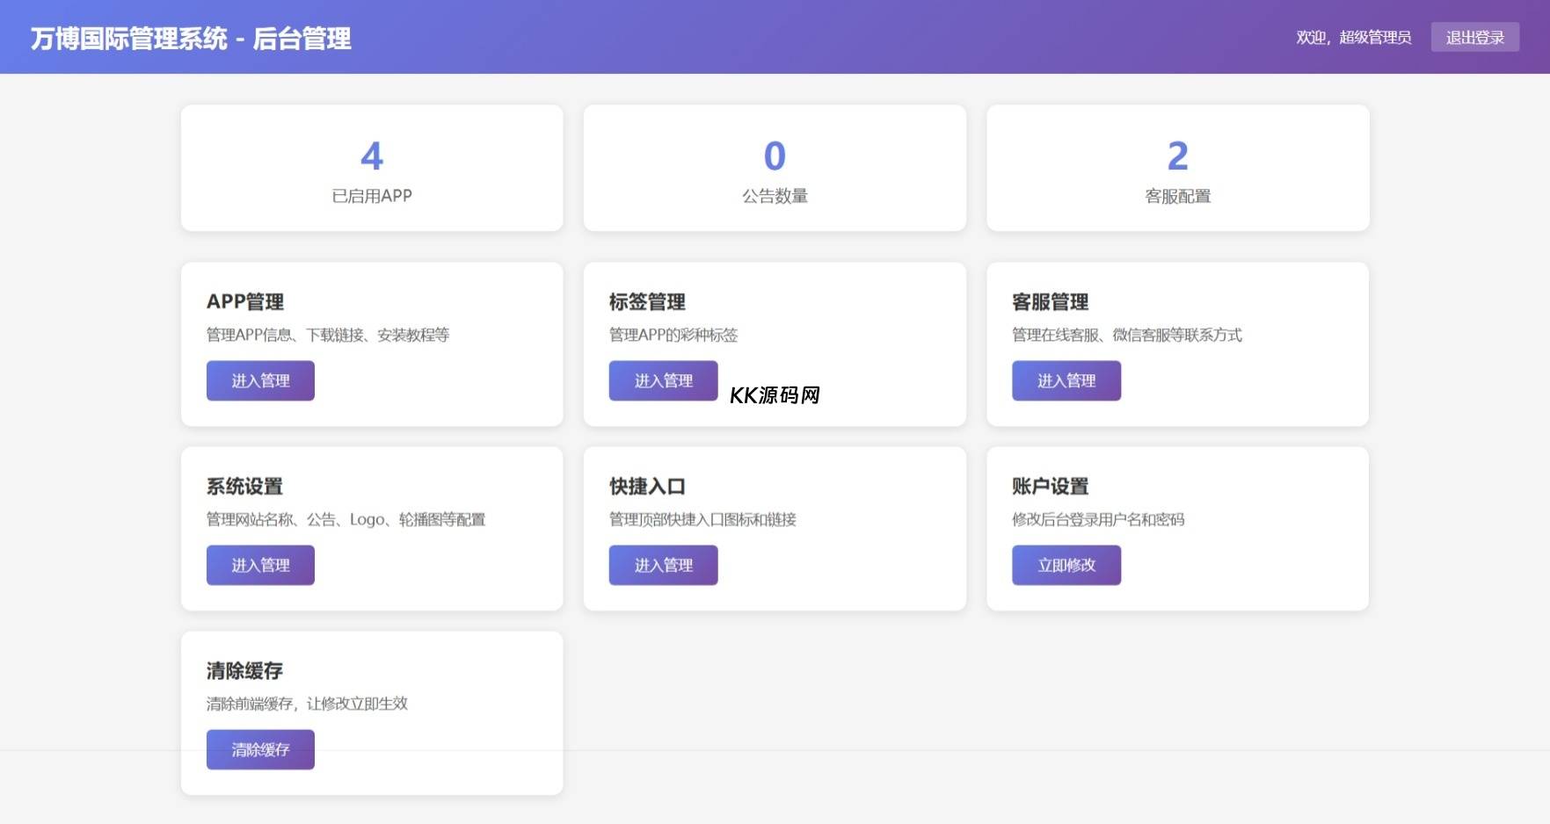Click the KK源码网 watermark text

[775, 395]
